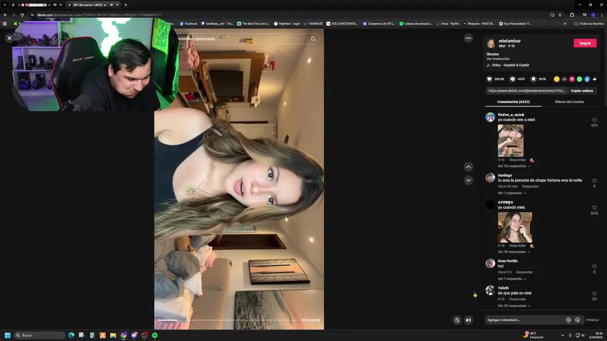Open Windows Start menu
607x341 pixels.
8,335
